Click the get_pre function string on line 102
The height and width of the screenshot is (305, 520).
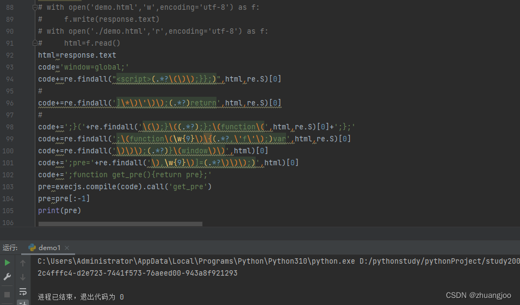tap(138, 175)
